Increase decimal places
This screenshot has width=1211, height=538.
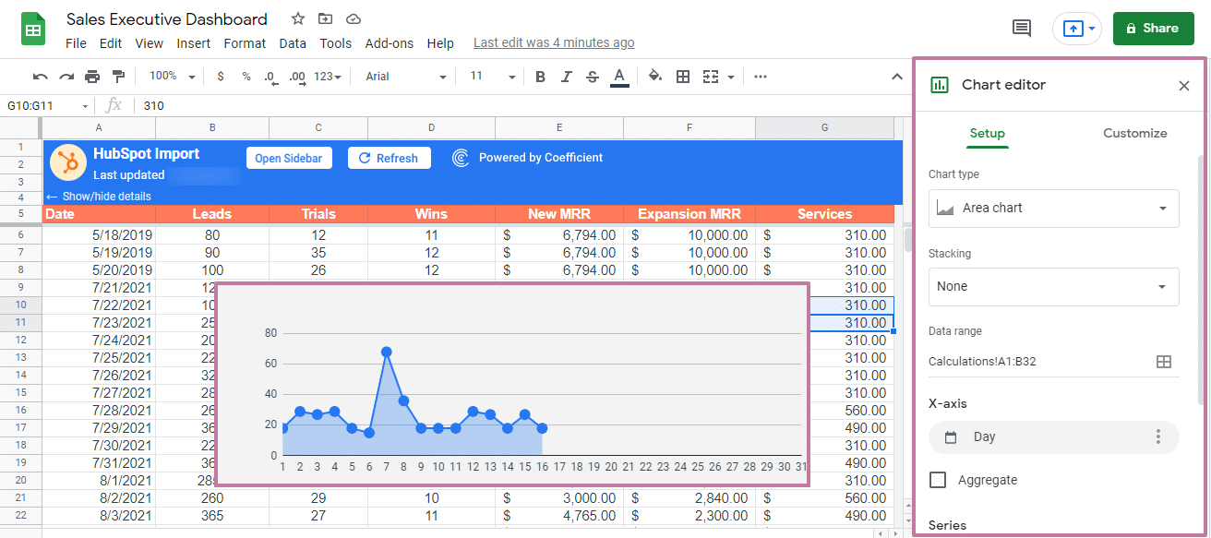[x=297, y=77]
